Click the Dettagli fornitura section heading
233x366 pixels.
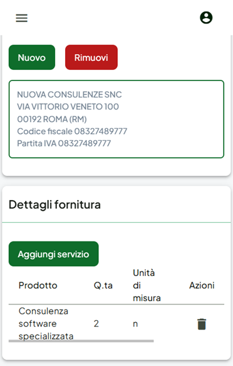[x=54, y=205]
